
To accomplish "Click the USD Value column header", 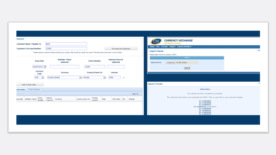I will click(116, 99).
